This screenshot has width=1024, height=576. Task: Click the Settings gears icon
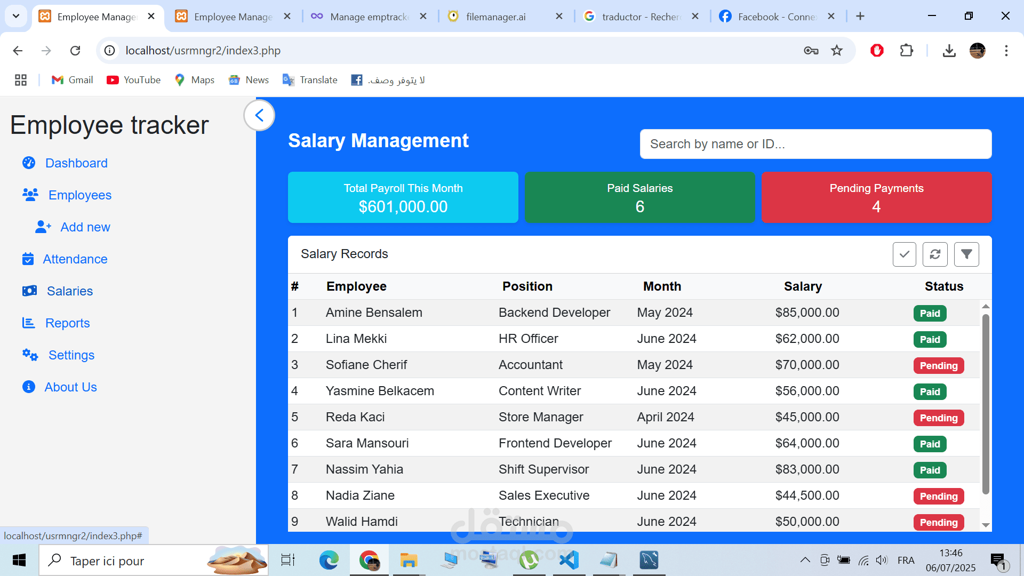point(30,355)
